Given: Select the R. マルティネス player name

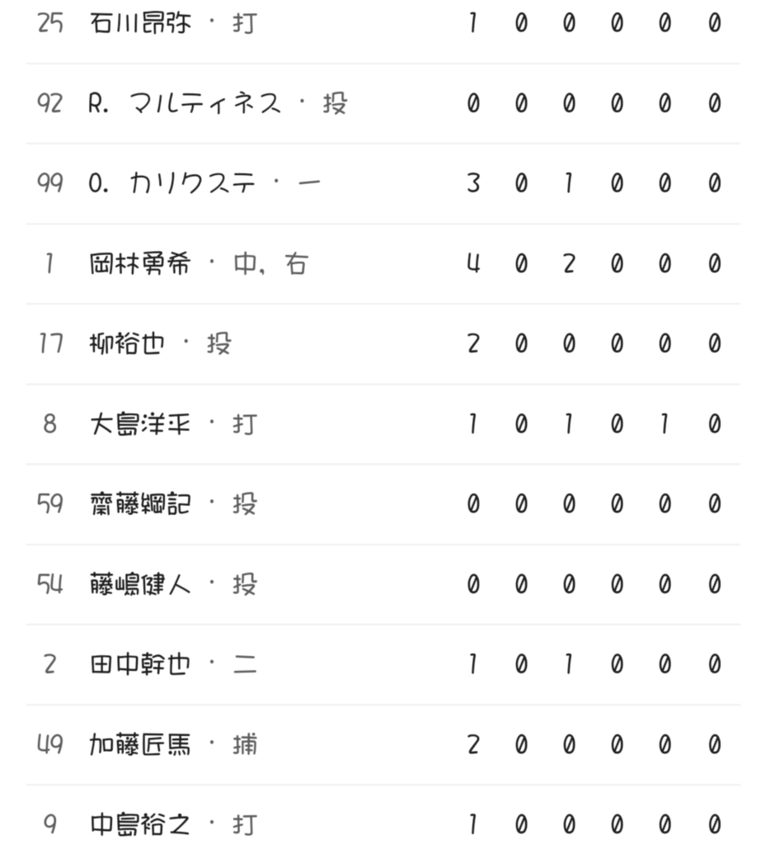Looking at the screenshot, I should [185, 103].
